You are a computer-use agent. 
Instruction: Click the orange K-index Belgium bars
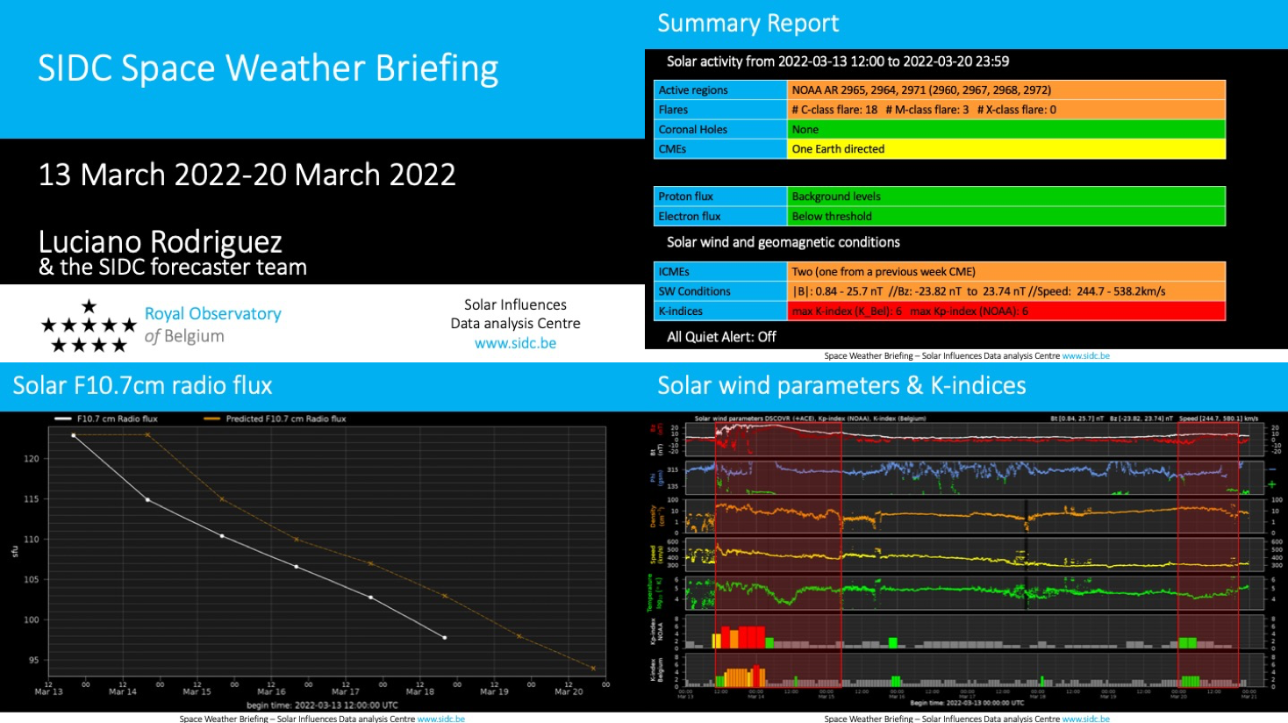click(x=741, y=676)
